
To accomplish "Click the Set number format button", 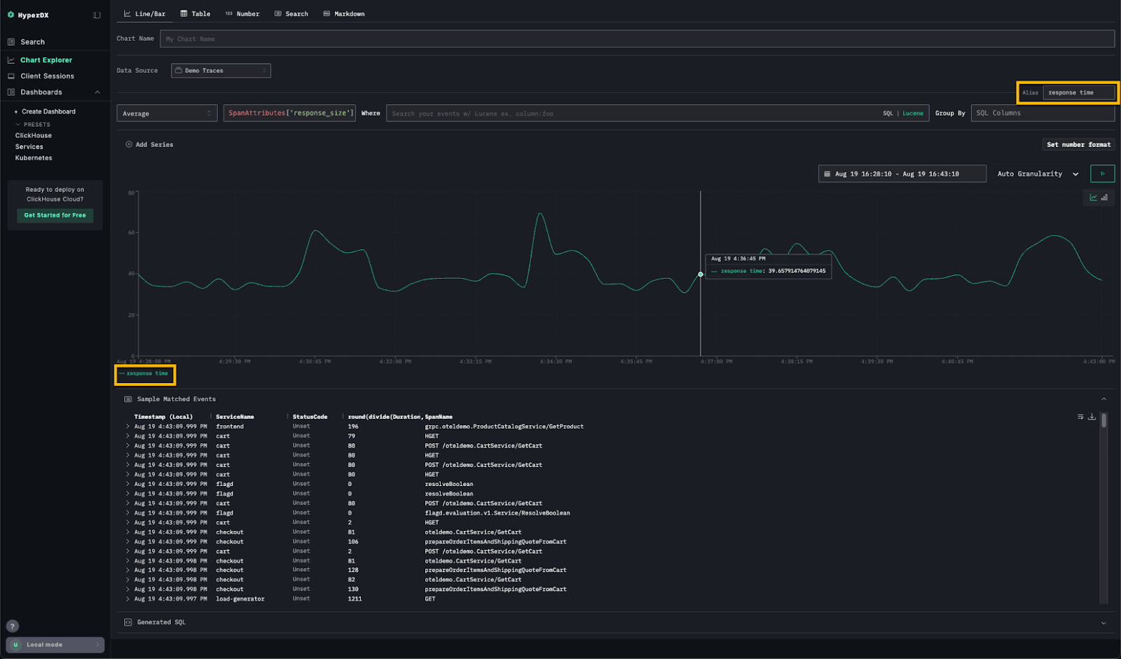I will (x=1078, y=144).
